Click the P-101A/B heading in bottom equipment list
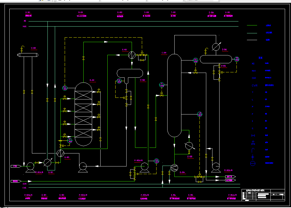 coord(29,195)
